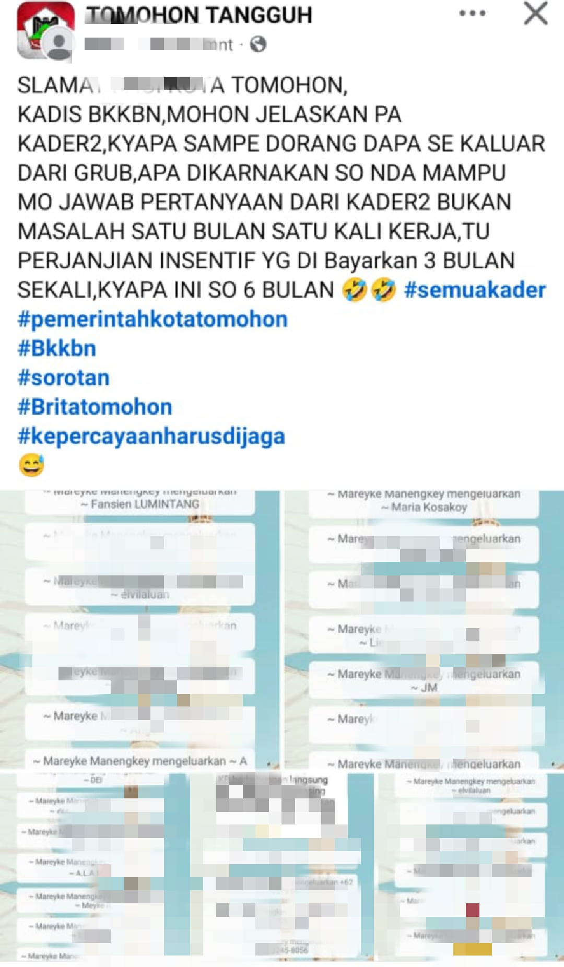Open screenshot showing Fansien LUMINTANG removal
This screenshot has height=967, width=564.
click(x=139, y=629)
